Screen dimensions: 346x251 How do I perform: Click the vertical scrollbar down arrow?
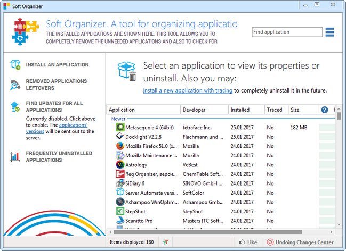[x=339, y=224]
